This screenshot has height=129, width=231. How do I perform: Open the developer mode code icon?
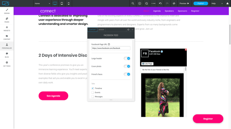[174, 3]
